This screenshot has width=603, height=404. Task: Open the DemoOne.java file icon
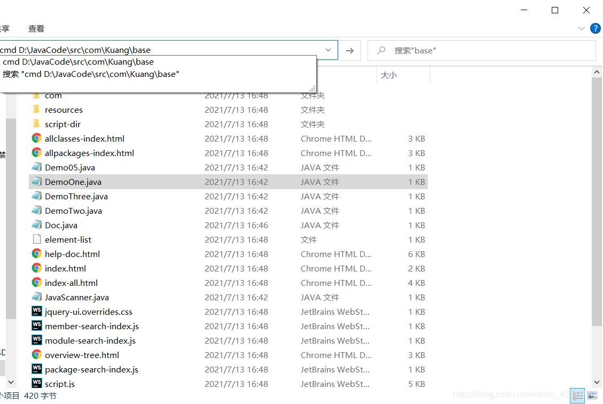[x=36, y=182]
